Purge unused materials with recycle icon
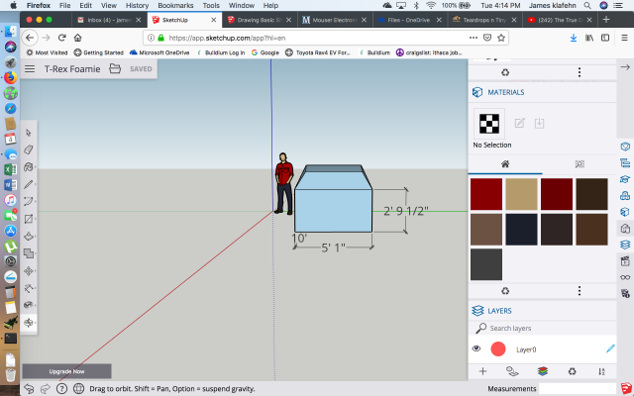Screen dimensions: 634x396 point(505,290)
